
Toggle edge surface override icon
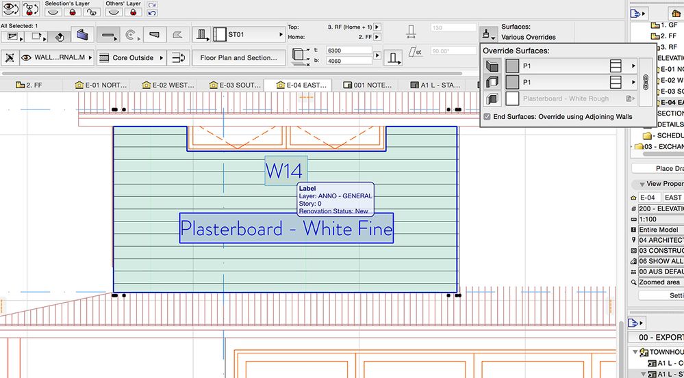tap(492, 99)
